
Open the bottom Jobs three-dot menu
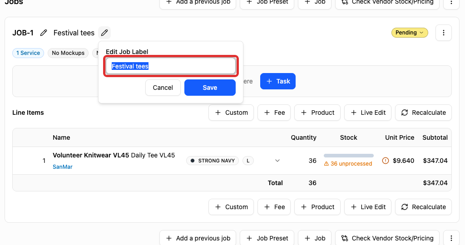451,238
